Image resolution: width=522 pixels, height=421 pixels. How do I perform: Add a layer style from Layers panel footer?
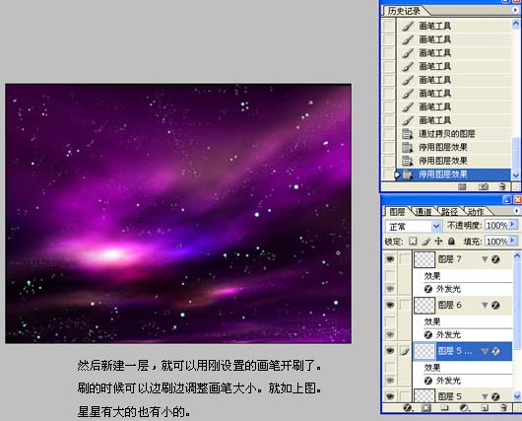pos(407,407)
